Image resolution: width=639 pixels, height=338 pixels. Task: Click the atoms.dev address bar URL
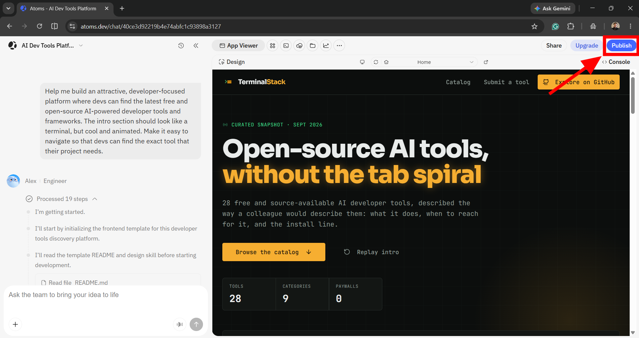(151, 27)
